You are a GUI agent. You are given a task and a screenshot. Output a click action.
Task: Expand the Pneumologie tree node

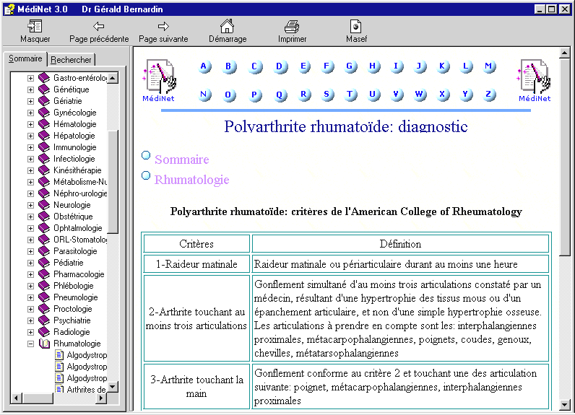point(30,297)
